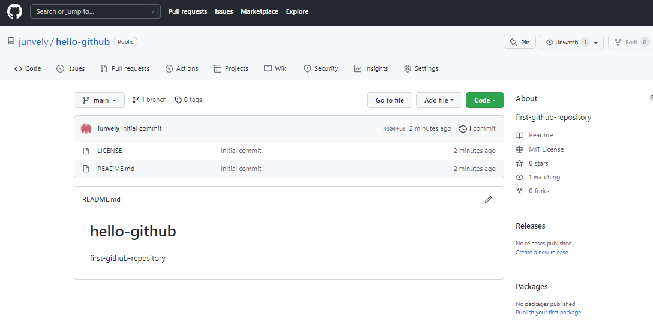View 1 commit history
Screen dimensions: 653x324
(x=477, y=128)
